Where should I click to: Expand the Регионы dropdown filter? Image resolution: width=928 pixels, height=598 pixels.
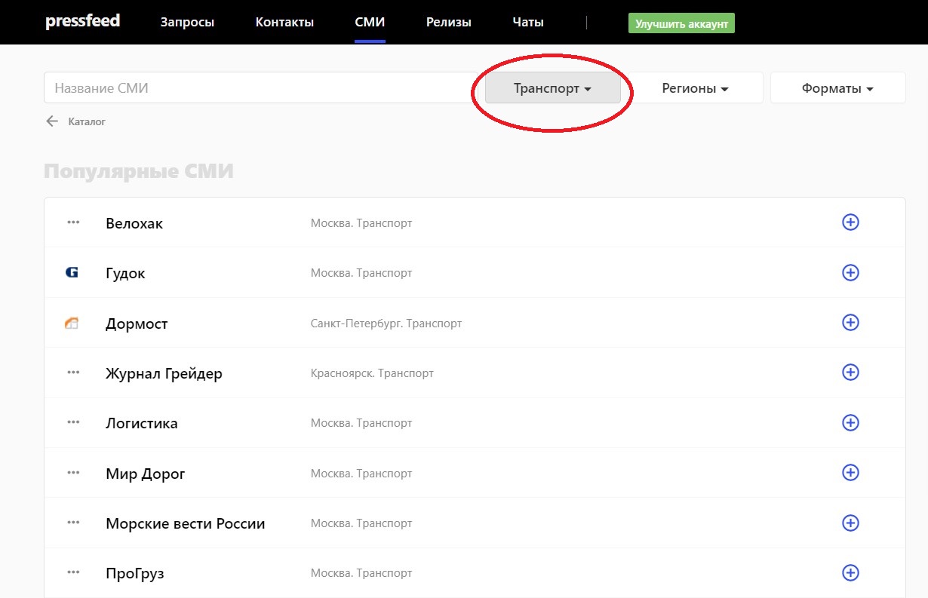pos(695,88)
